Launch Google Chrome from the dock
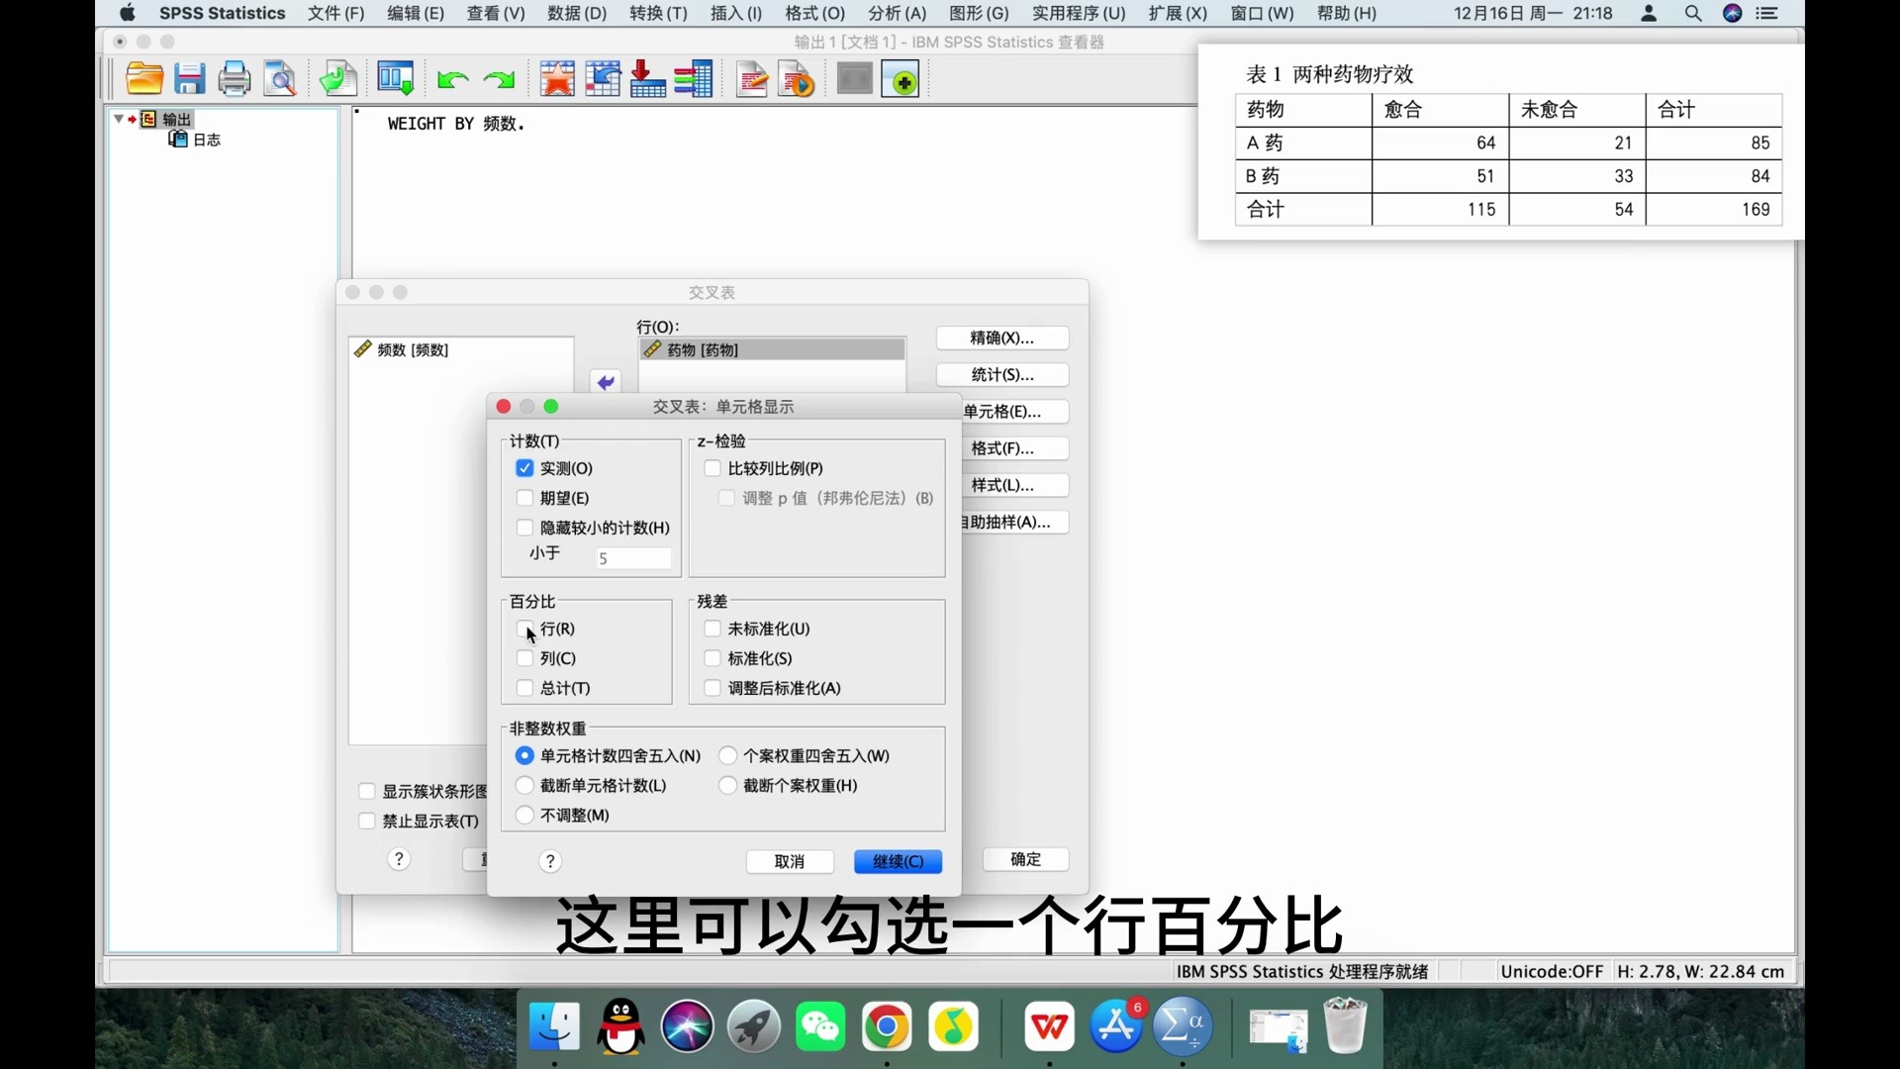 pyautogui.click(x=887, y=1027)
